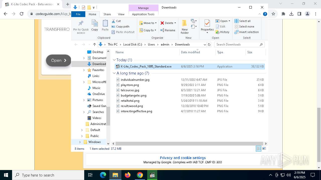The image size is (321, 180).
Task: Select the Home ribbon tab
Action: (x=93, y=14)
